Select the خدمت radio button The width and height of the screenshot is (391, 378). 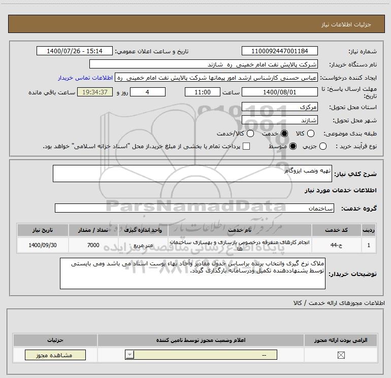coord(284,133)
